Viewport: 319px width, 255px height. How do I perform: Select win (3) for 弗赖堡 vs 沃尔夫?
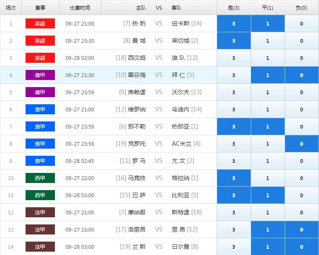pos(234,92)
